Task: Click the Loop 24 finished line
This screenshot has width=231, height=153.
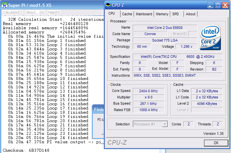Action: tap(48, 138)
